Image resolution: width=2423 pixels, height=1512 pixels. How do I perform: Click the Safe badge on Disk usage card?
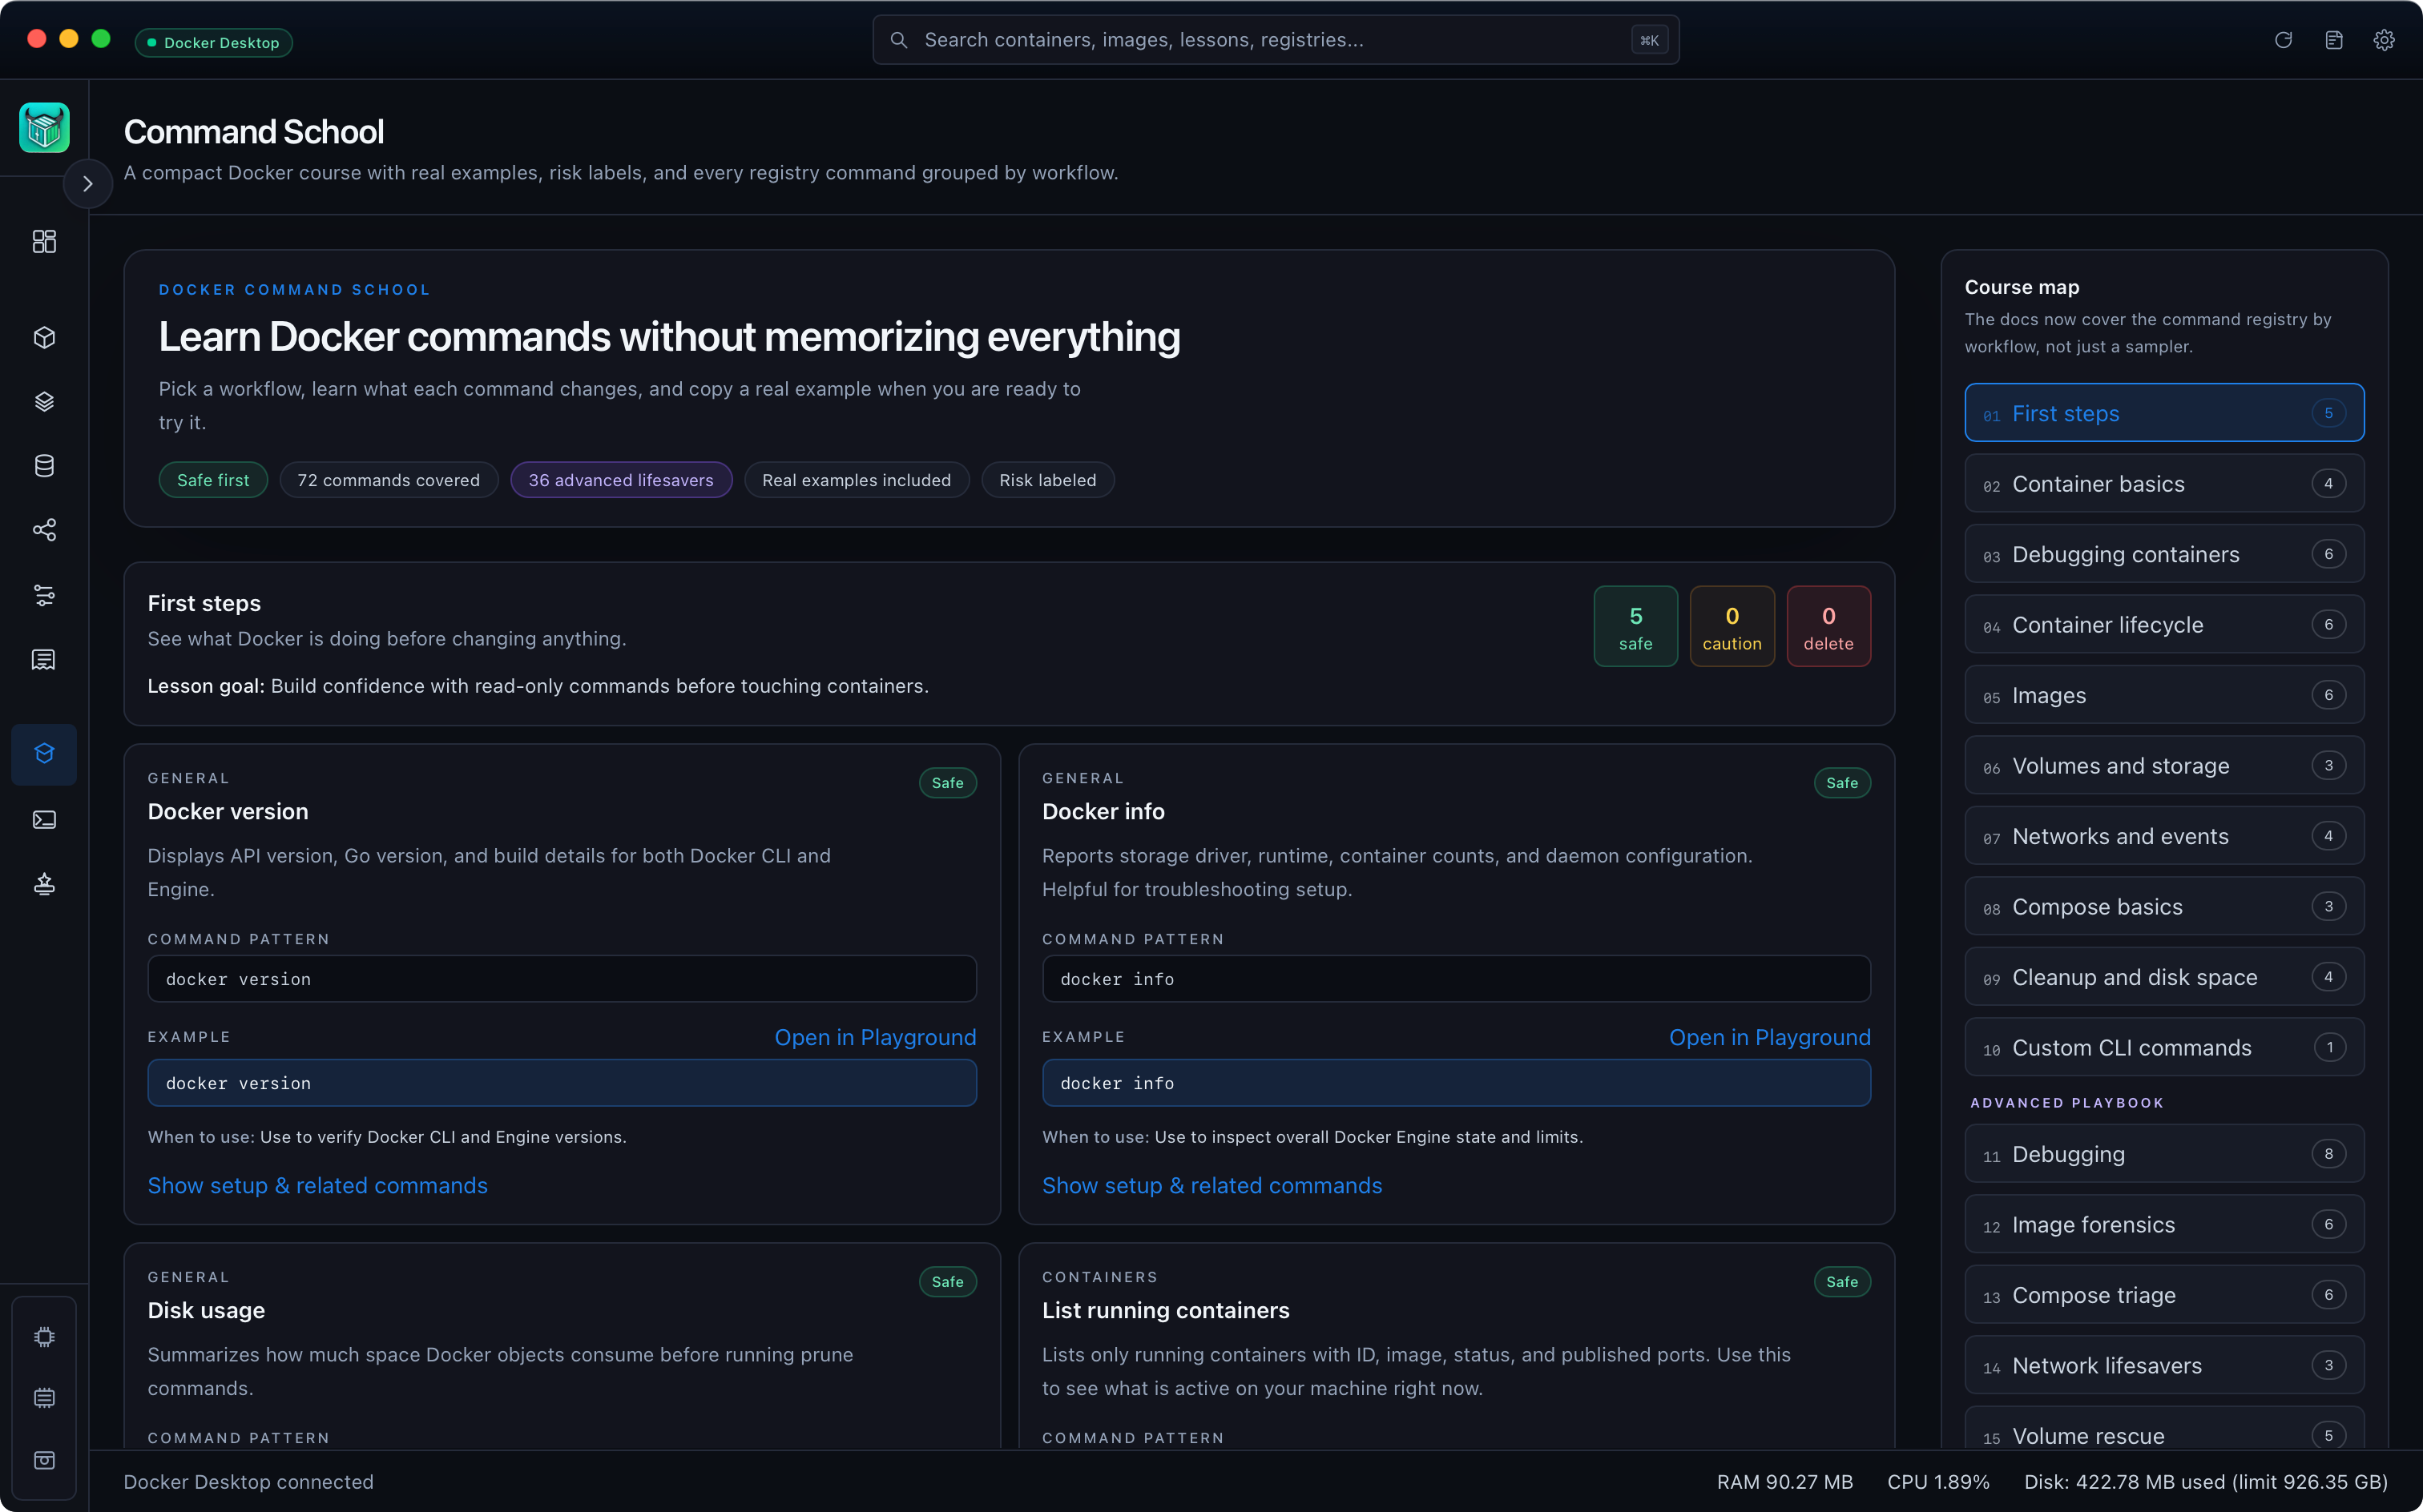pos(947,1282)
